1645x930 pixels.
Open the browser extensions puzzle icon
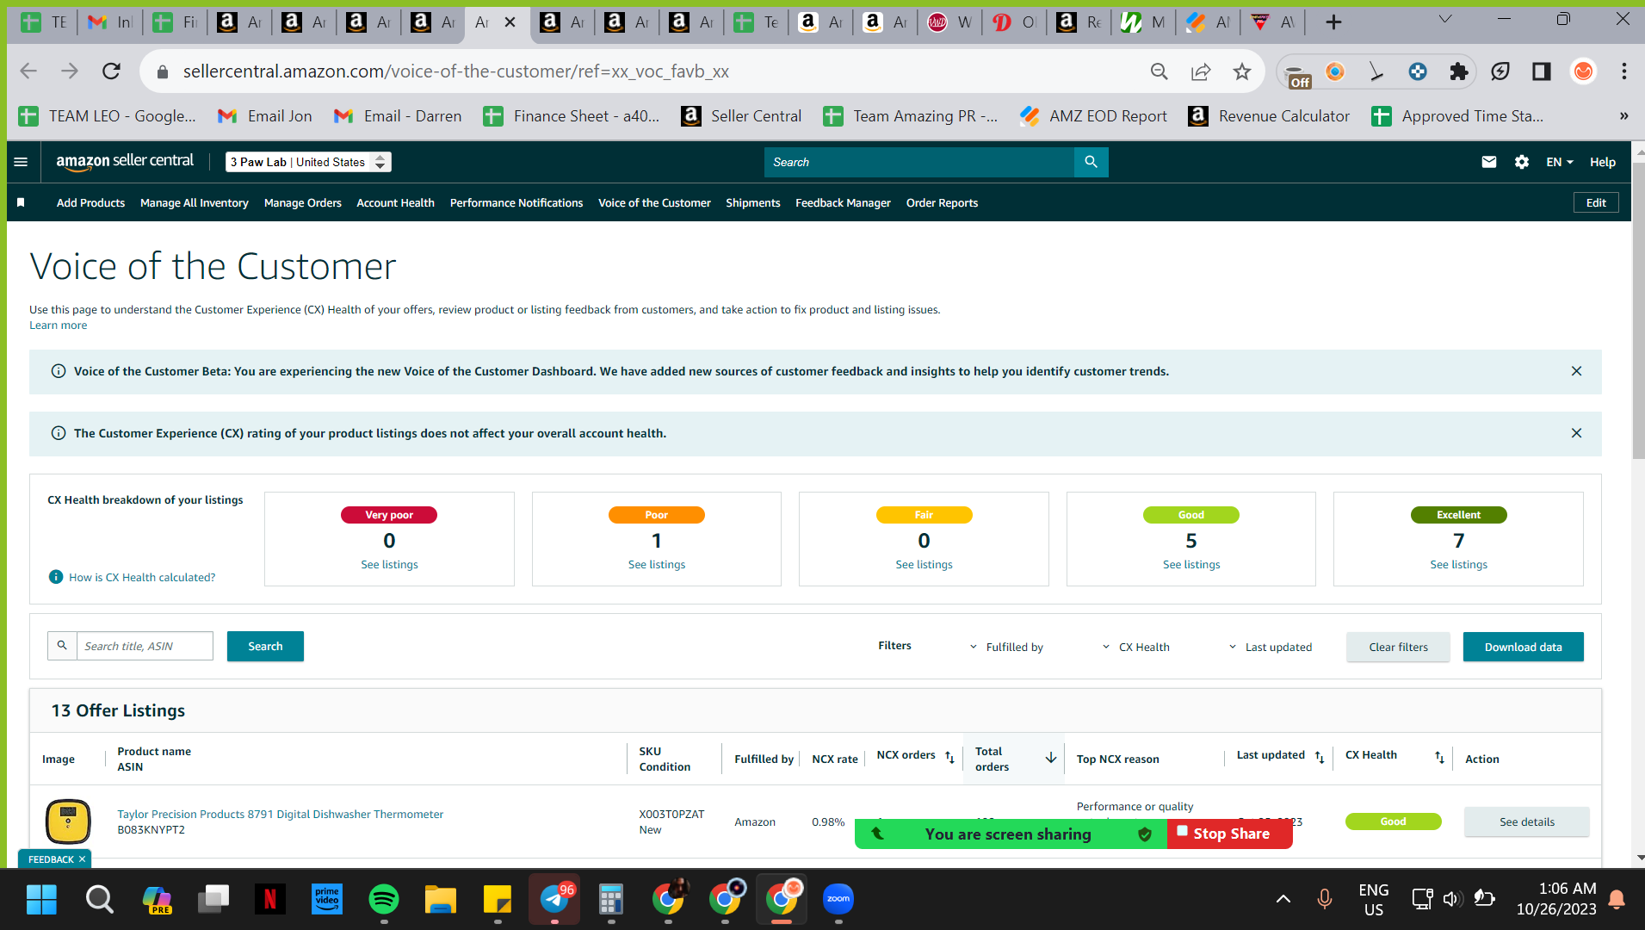click(1458, 71)
